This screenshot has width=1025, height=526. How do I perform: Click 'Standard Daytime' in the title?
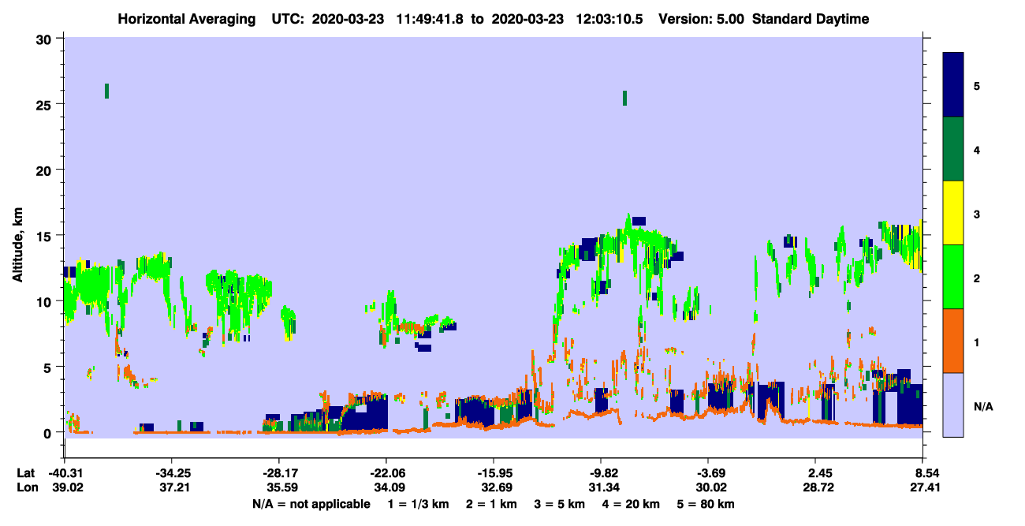pyautogui.click(x=811, y=19)
